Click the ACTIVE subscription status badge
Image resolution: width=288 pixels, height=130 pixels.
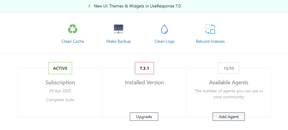(60, 68)
